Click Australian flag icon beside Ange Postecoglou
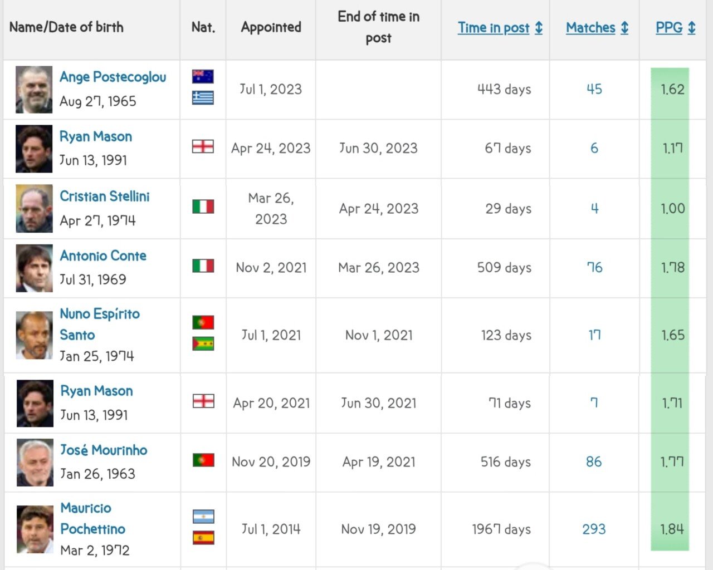 203,77
